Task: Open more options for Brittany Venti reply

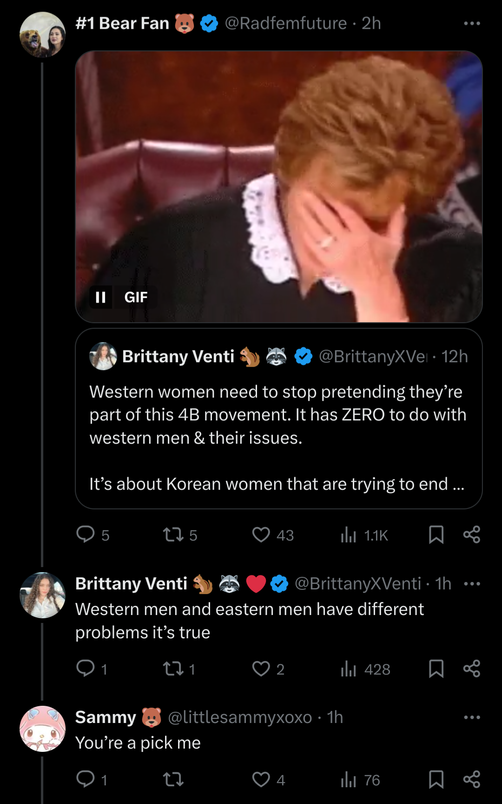Action: (472, 584)
